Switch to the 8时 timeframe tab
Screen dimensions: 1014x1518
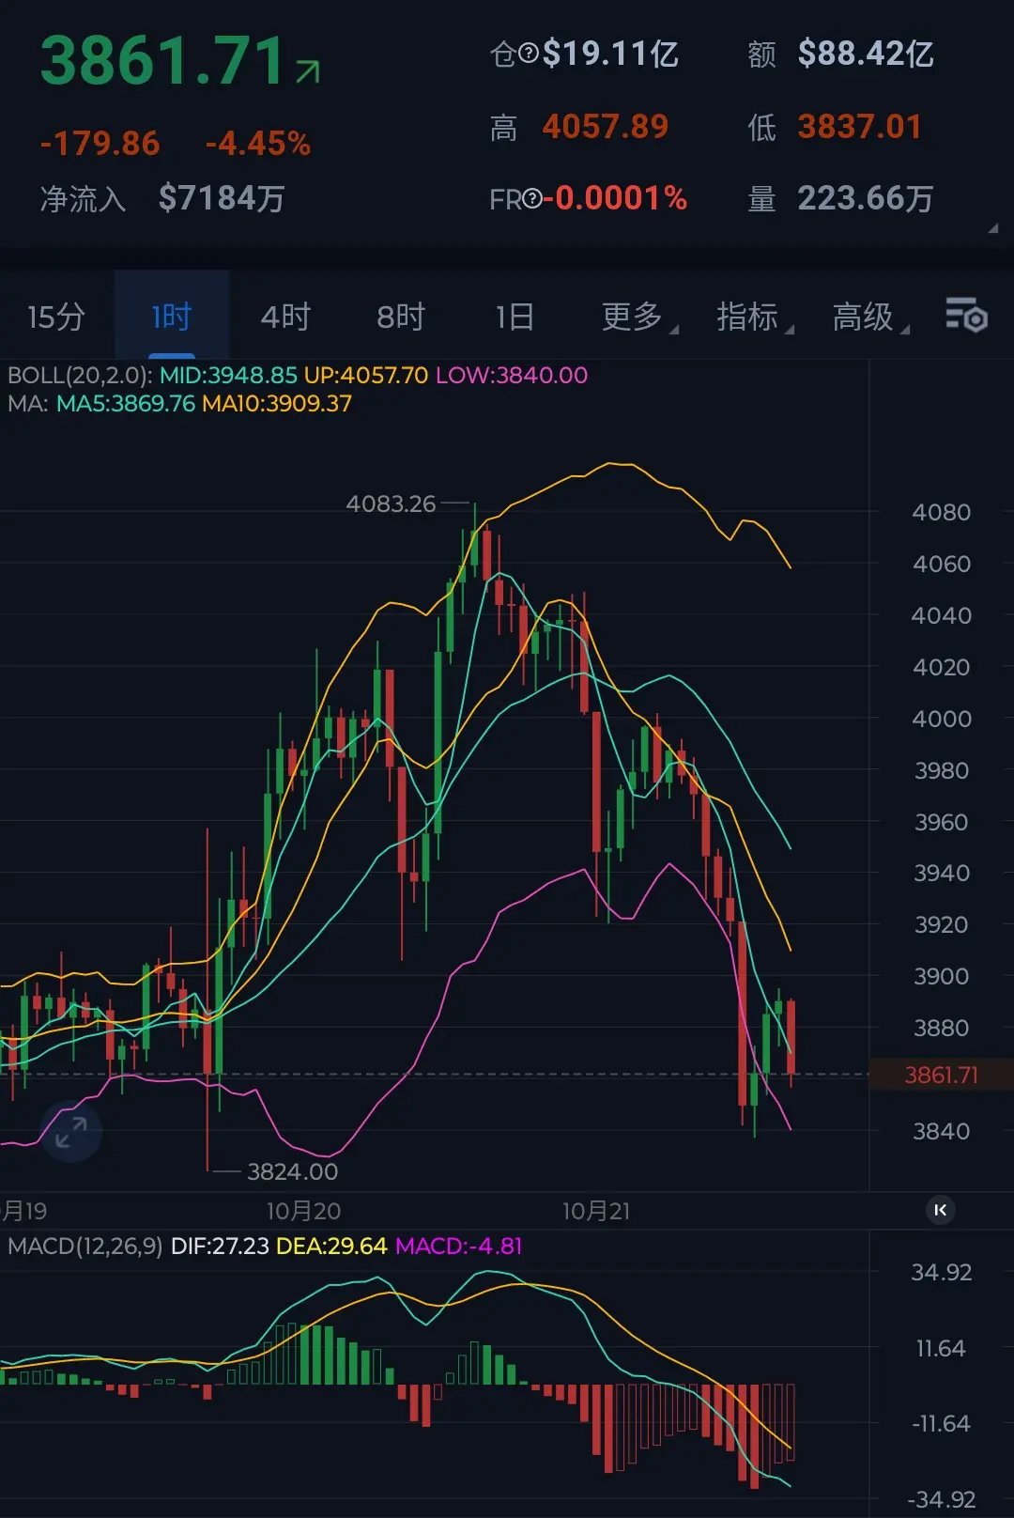[x=401, y=317]
